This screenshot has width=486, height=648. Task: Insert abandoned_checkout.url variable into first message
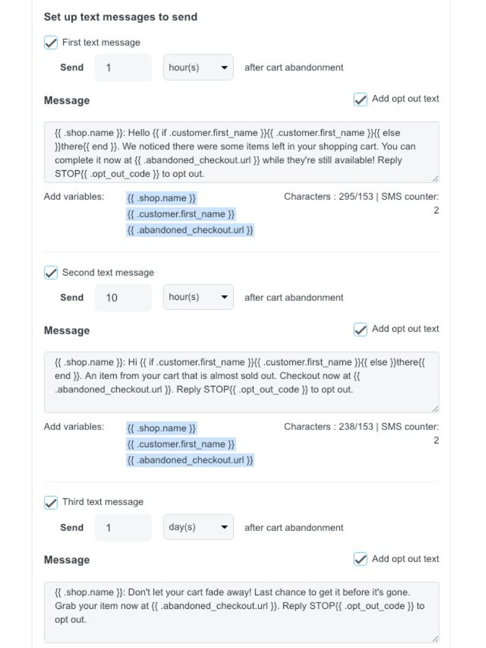click(x=189, y=230)
